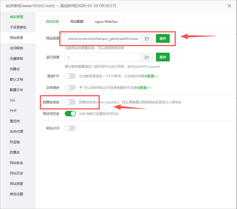
Task: Switch to the 网站目录 tab
Action: (52, 22)
